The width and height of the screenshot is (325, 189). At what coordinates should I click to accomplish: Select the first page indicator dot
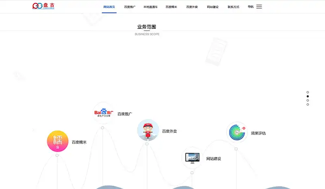coord(308,92)
